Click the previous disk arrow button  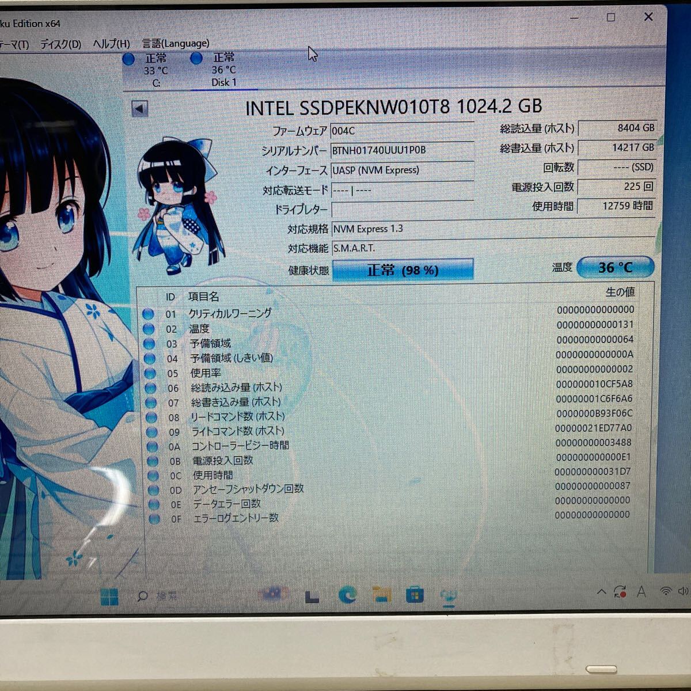click(139, 108)
